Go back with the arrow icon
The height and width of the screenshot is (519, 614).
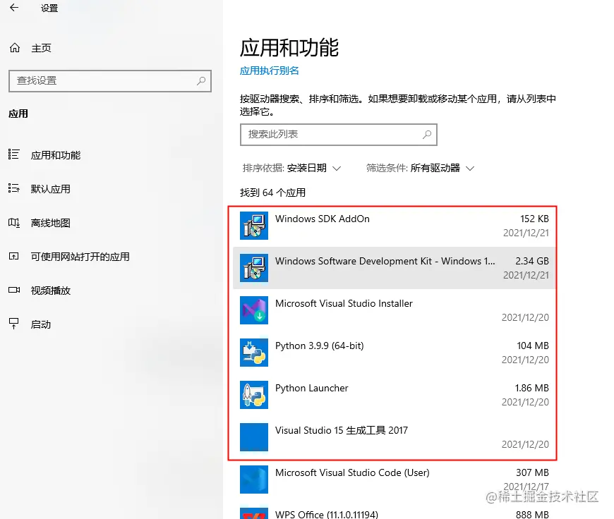click(14, 8)
